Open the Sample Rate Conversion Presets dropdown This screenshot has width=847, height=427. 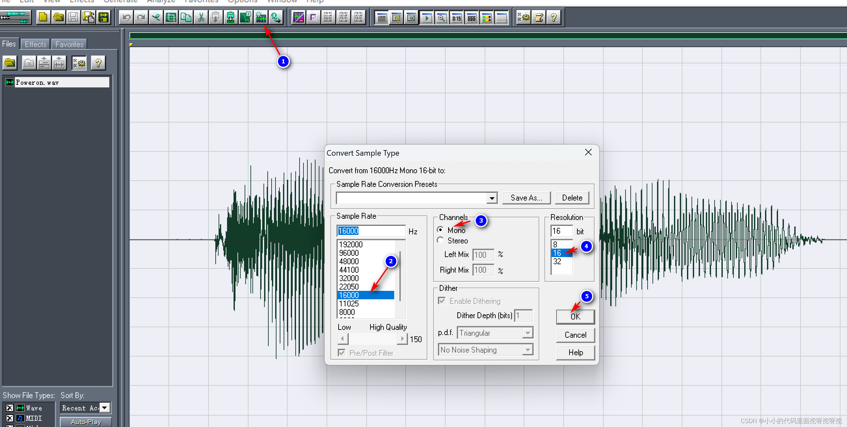[491, 198]
